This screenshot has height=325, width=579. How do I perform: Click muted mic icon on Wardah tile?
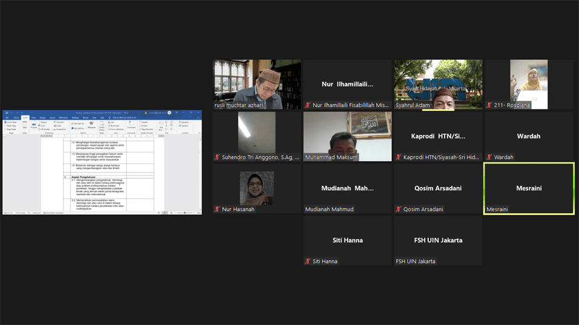click(490, 157)
